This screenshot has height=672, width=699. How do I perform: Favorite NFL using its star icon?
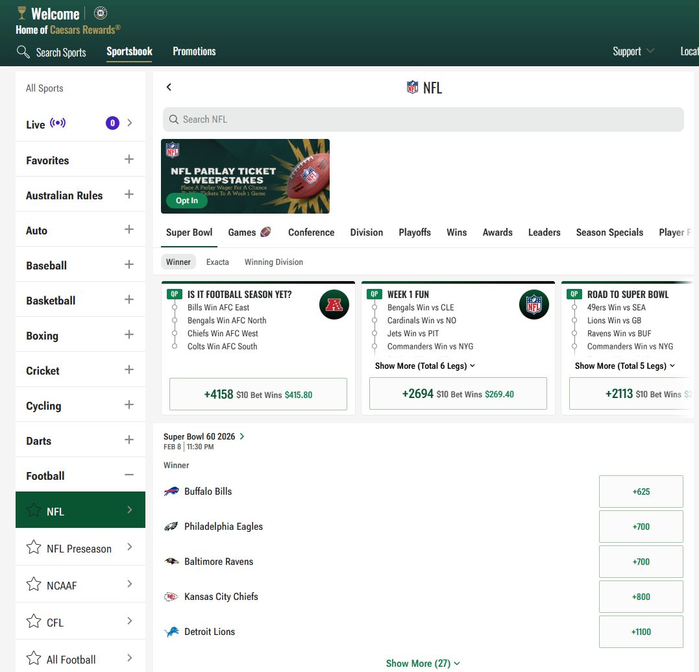pyautogui.click(x=34, y=511)
